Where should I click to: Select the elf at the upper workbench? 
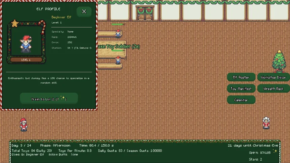[118, 34]
